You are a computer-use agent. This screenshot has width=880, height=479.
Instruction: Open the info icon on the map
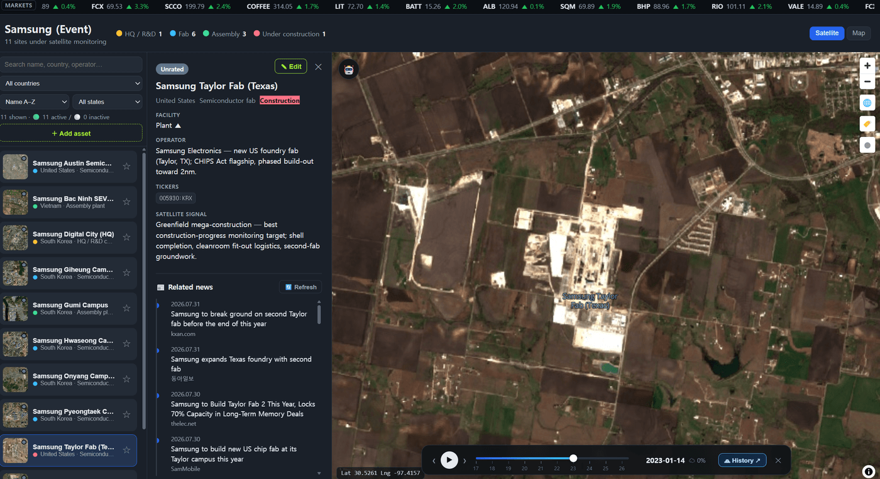(x=868, y=471)
